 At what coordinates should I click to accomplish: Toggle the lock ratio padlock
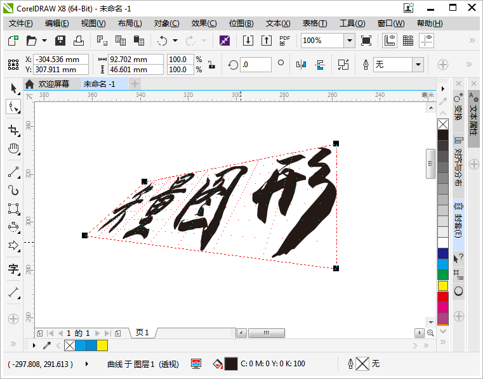tap(211, 65)
